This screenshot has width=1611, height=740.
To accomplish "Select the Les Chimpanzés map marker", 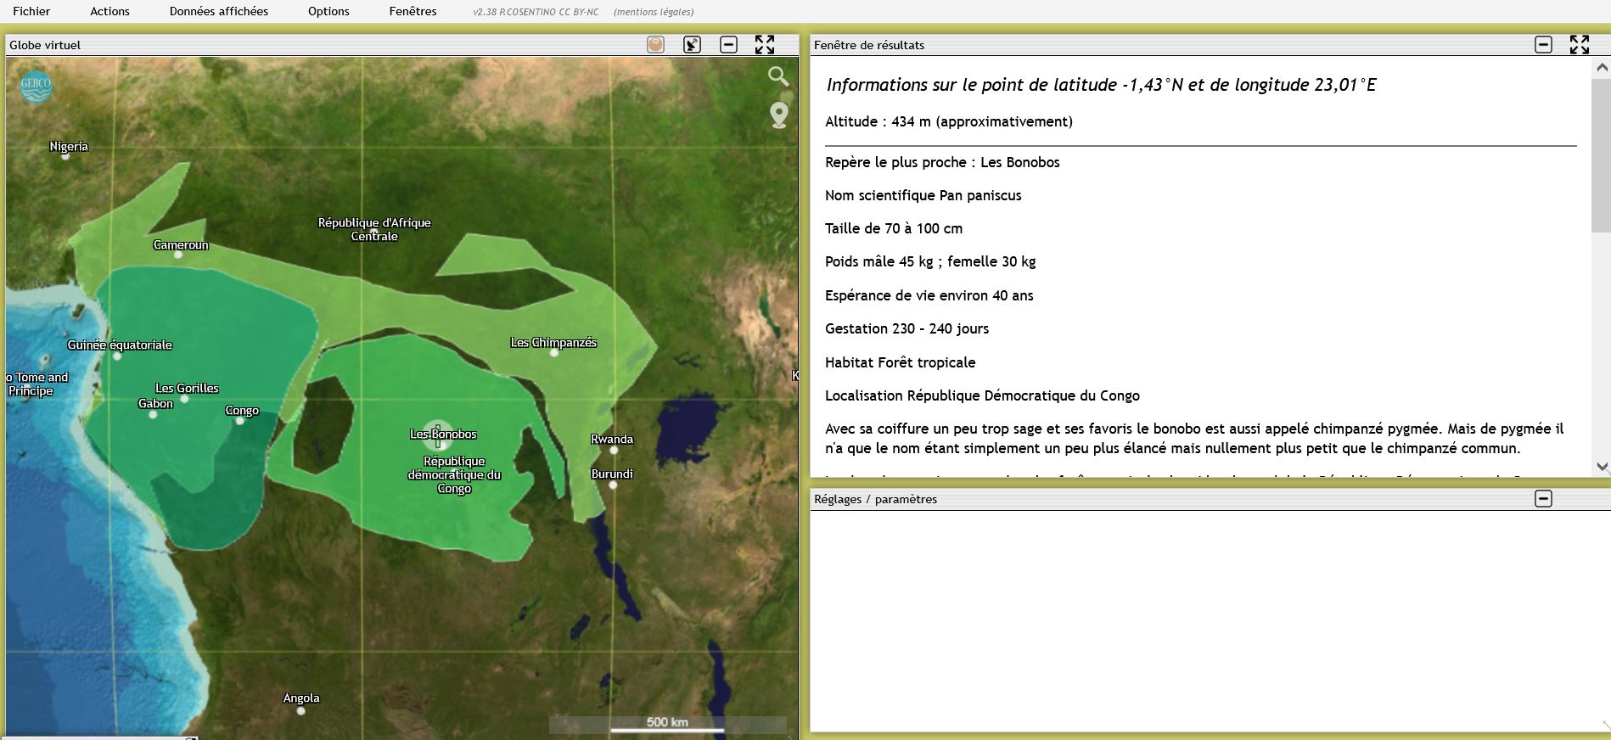I will pos(554,352).
